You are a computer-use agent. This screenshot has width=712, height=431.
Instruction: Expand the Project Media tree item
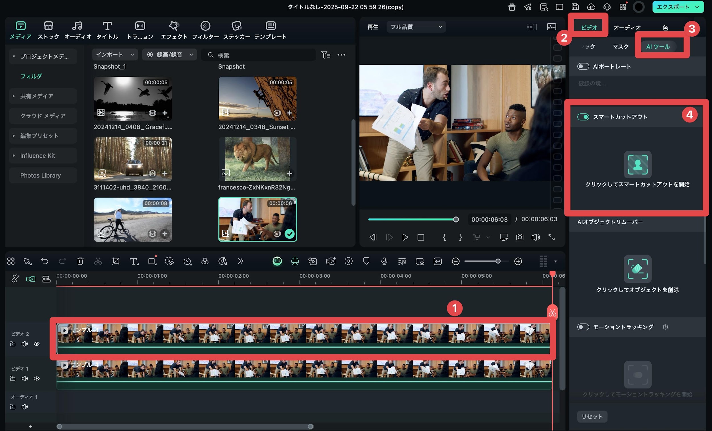(x=14, y=56)
